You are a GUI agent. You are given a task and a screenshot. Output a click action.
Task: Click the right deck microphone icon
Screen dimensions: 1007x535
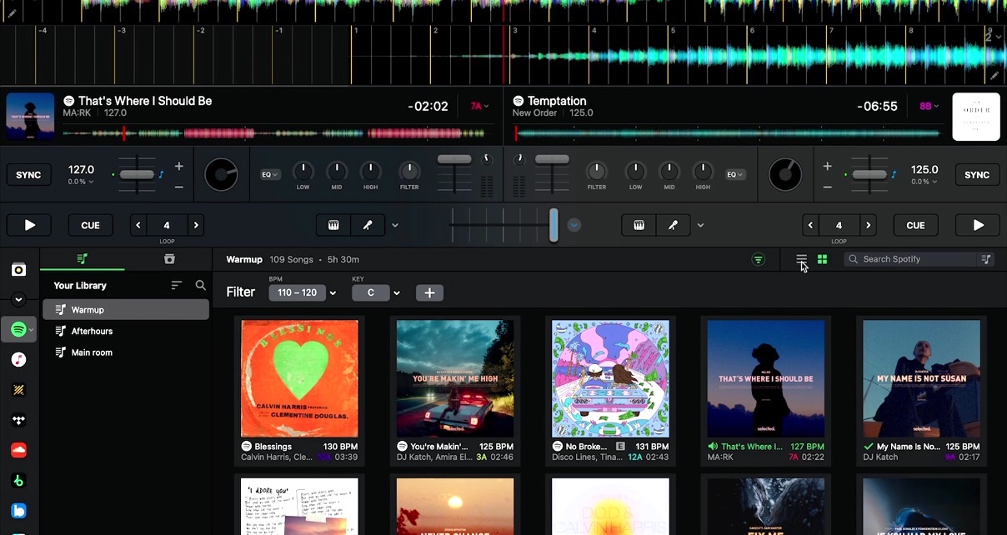pos(673,225)
